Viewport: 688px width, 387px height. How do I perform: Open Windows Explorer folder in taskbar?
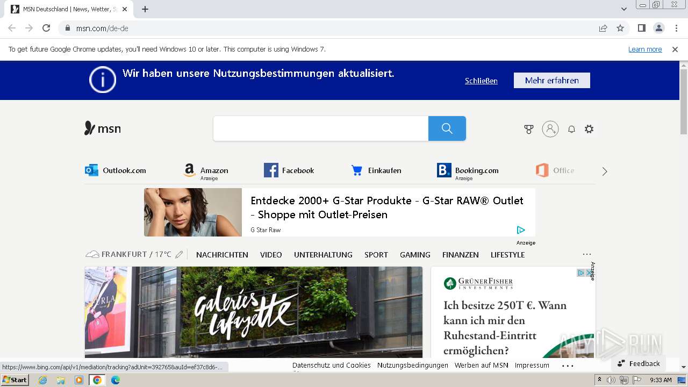click(x=61, y=380)
